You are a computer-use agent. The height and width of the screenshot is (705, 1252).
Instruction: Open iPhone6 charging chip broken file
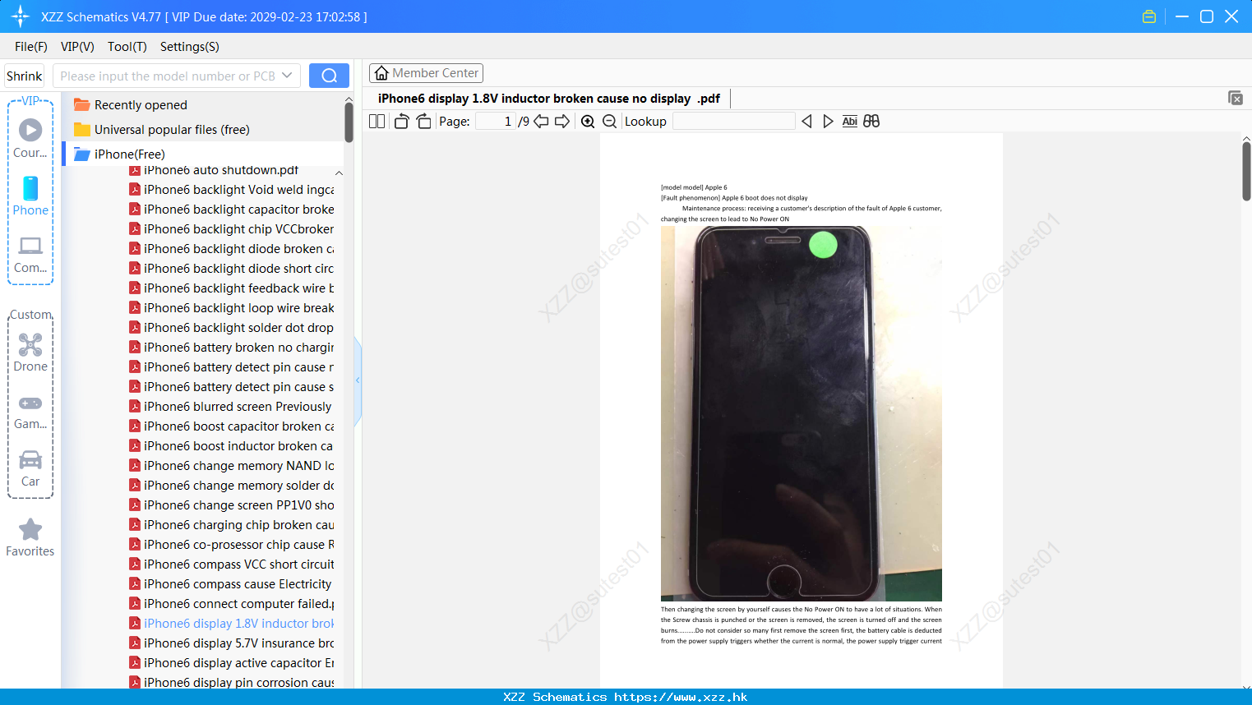point(232,525)
